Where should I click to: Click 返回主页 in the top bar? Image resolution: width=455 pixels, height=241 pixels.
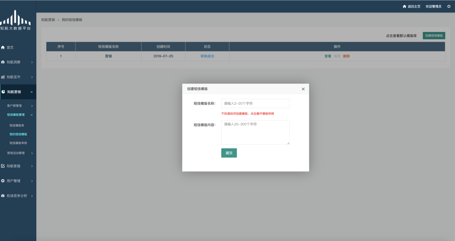click(411, 6)
